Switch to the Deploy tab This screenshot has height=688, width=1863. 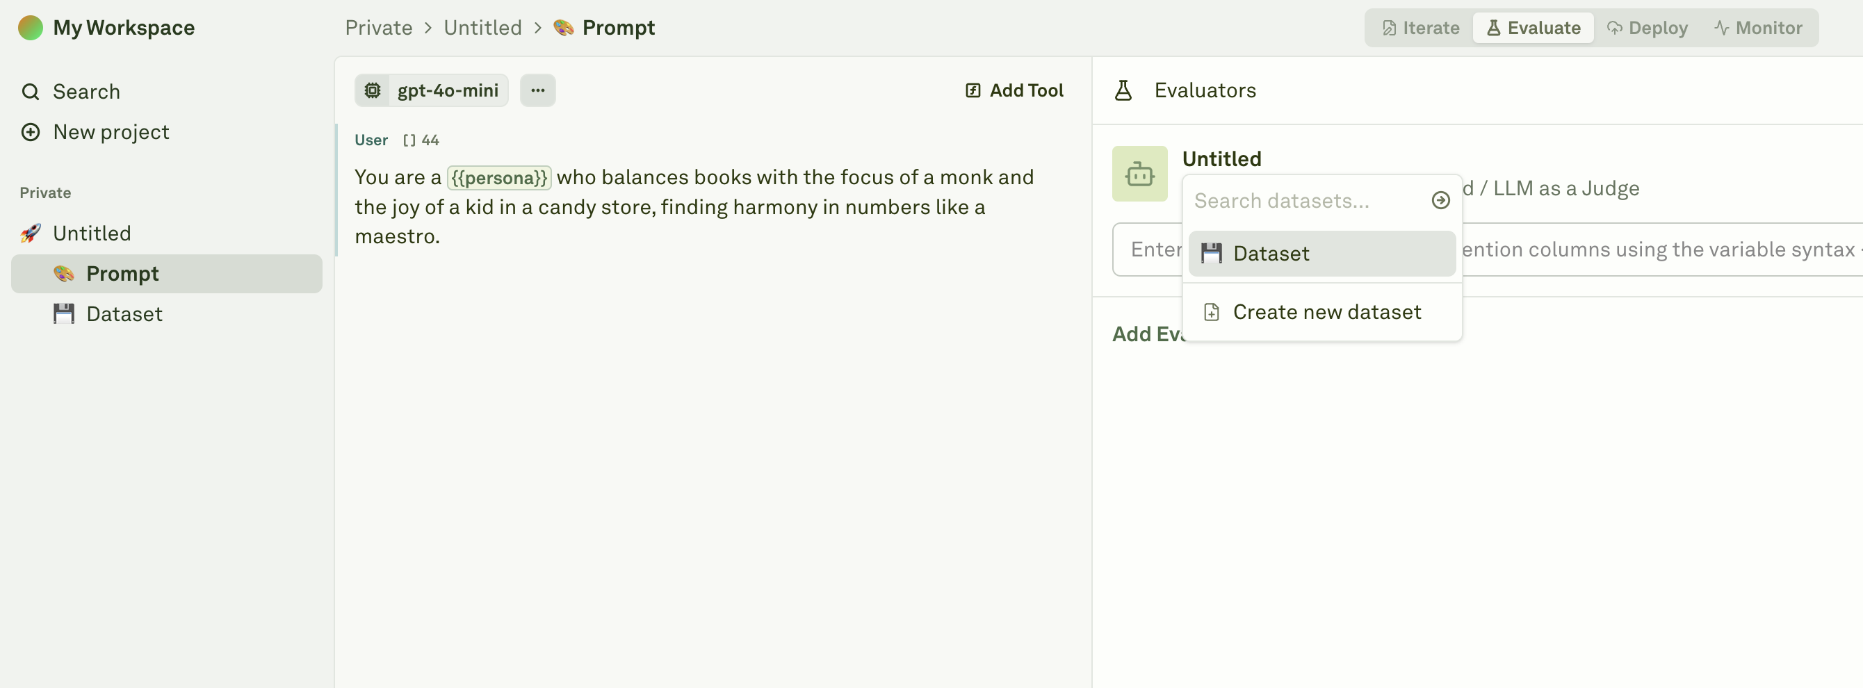1647,28
